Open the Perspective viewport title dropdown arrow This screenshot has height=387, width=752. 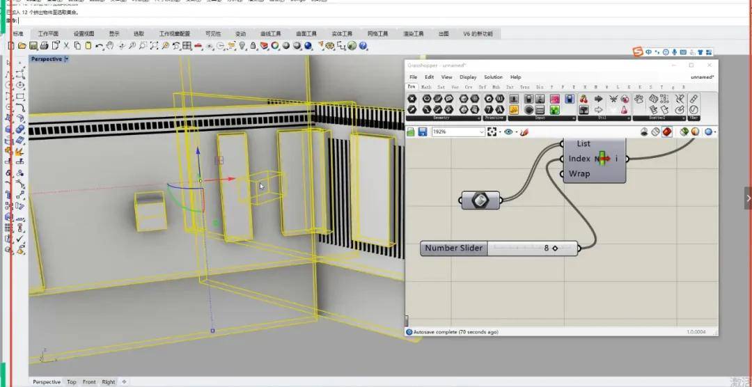click(67, 59)
